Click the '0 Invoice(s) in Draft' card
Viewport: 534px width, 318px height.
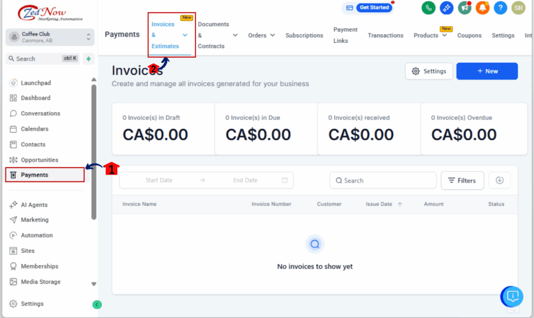tap(163, 129)
